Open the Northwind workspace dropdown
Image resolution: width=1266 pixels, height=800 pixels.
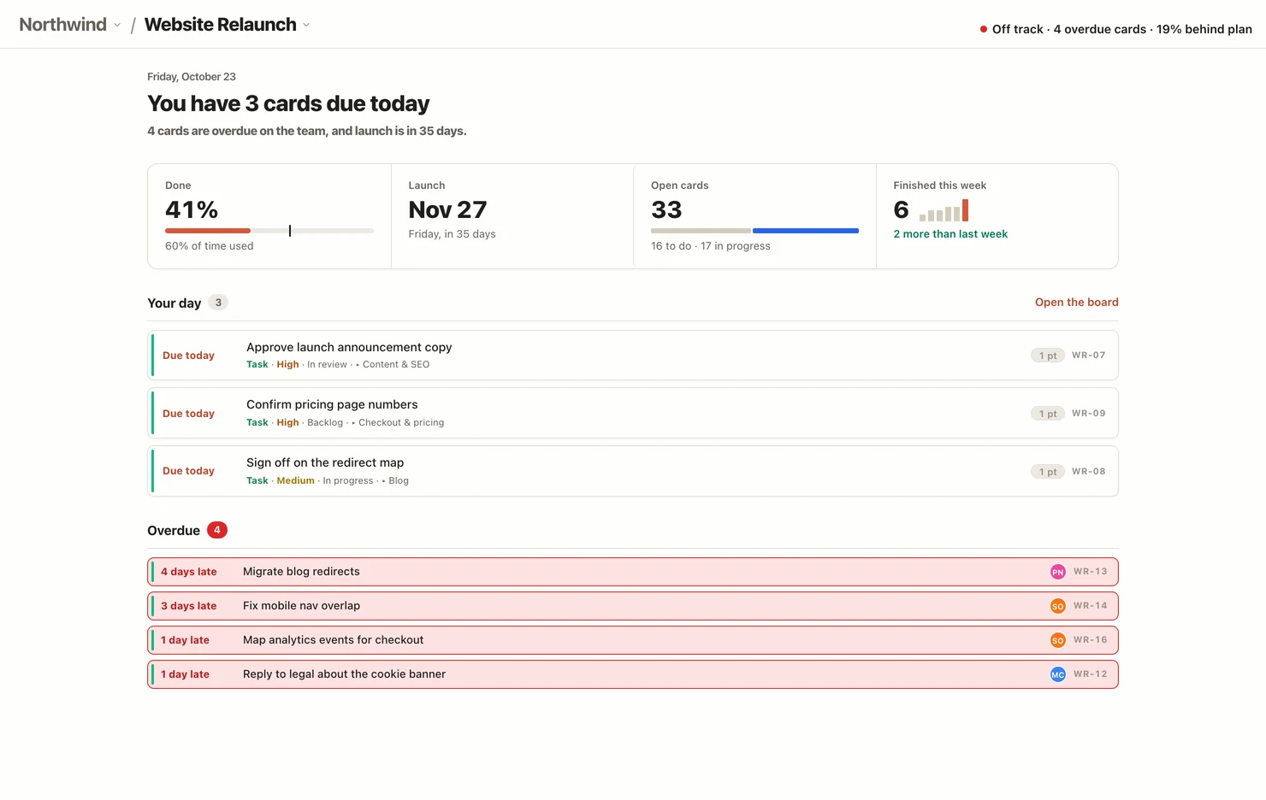point(70,25)
